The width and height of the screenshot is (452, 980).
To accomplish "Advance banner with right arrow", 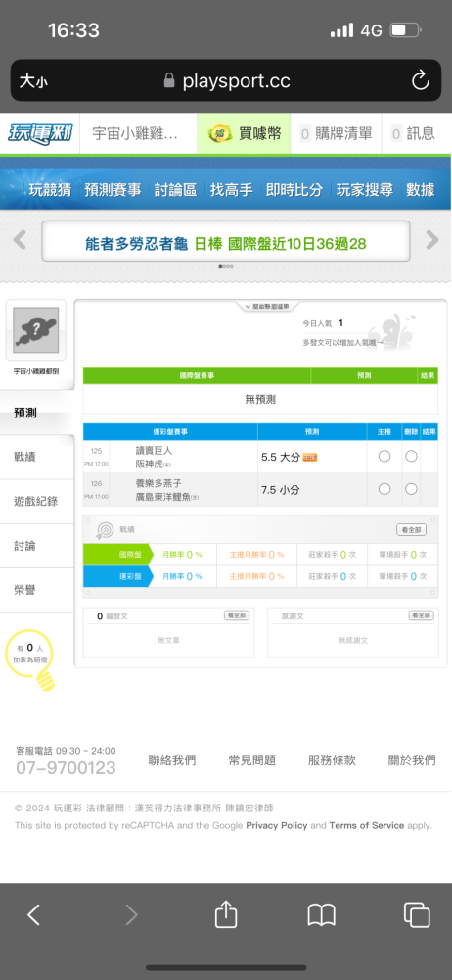I will pyautogui.click(x=432, y=240).
